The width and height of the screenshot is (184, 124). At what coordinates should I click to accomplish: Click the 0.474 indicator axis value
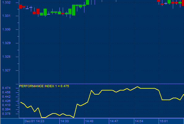tap(6, 88)
